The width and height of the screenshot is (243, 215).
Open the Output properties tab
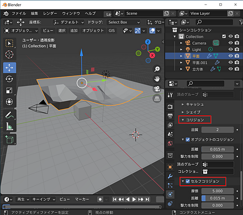(x=170, y=116)
